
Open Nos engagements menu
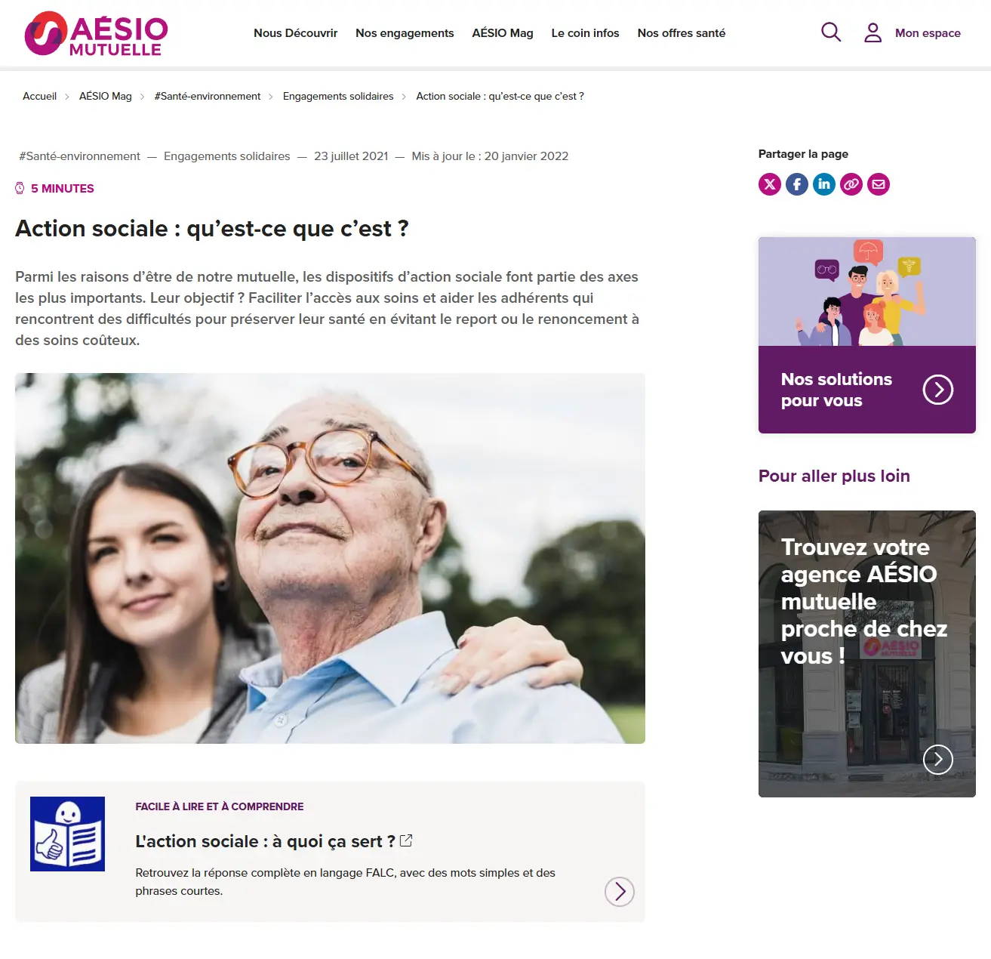[405, 33]
